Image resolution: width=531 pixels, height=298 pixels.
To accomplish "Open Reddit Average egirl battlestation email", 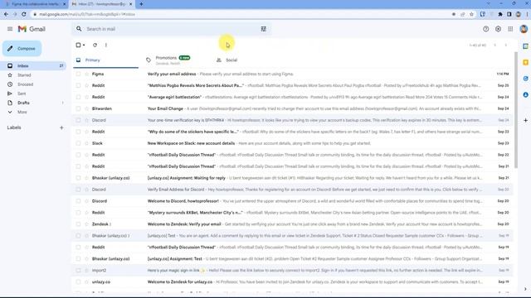I will point(293,97).
